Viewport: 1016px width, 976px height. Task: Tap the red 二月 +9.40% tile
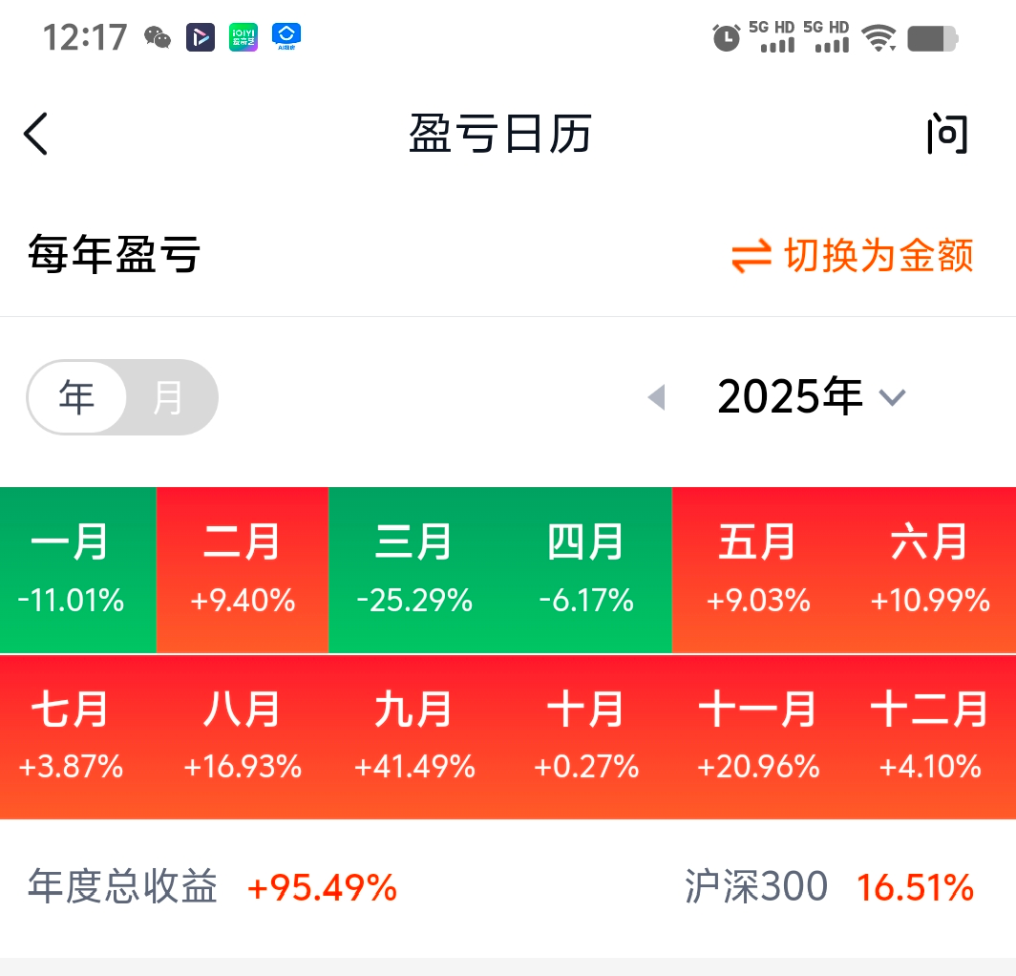pos(243,570)
